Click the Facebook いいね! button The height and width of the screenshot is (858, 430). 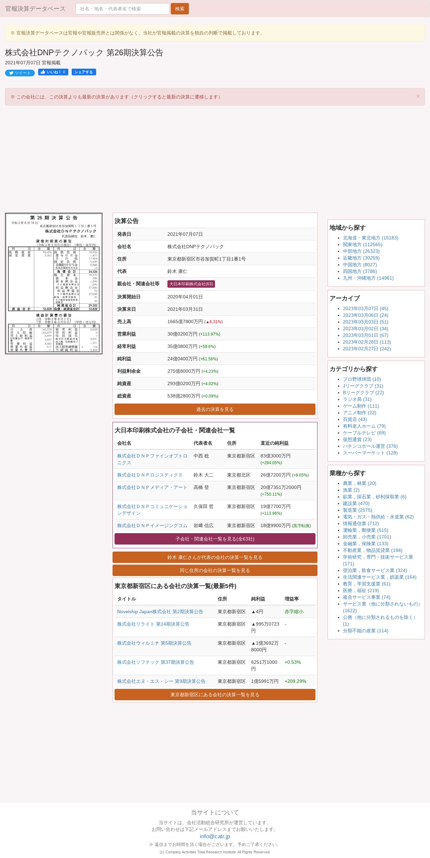pos(53,72)
